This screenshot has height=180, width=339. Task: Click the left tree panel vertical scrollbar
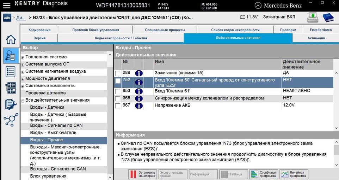(110, 116)
